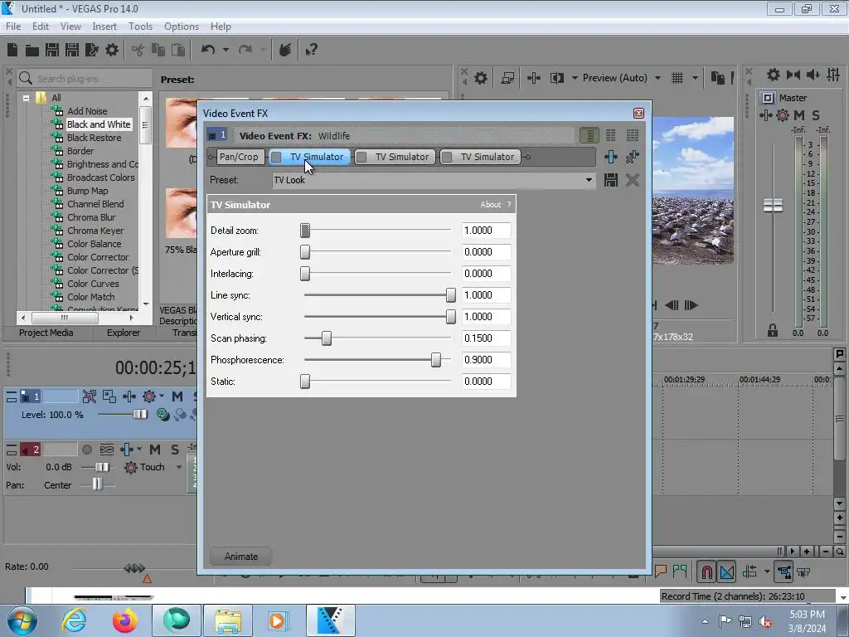This screenshot has height=637, width=849.
Task: Click the Split Screen View icon in preview
Action: [x=557, y=78]
